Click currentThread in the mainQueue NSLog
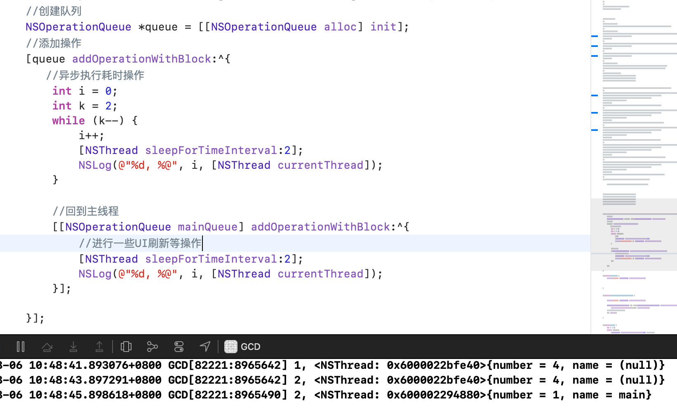The height and width of the screenshot is (410, 677). pos(320,274)
